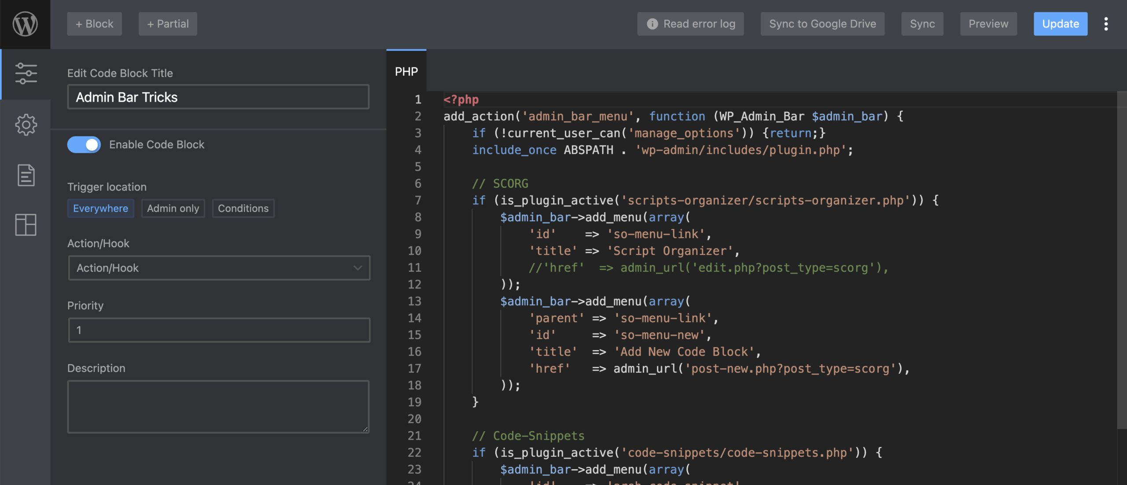The width and height of the screenshot is (1127, 485).
Task: Open the Action/Hook dropdown
Action: point(219,268)
